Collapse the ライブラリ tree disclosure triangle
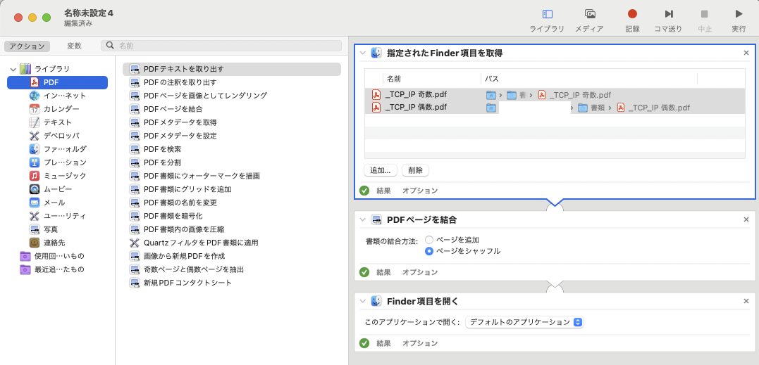Image resolution: width=759 pixels, height=365 pixels. pyautogui.click(x=13, y=69)
